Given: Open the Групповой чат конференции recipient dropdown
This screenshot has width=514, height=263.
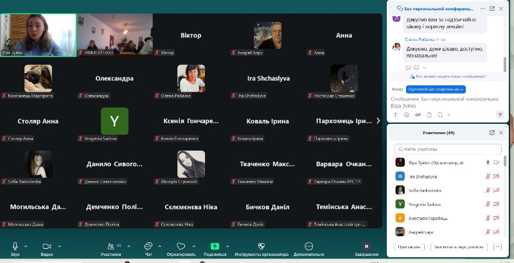Looking at the screenshot, I should pyautogui.click(x=436, y=89).
